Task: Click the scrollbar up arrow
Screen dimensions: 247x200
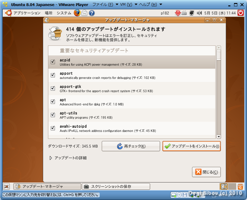Action: pos(219,48)
